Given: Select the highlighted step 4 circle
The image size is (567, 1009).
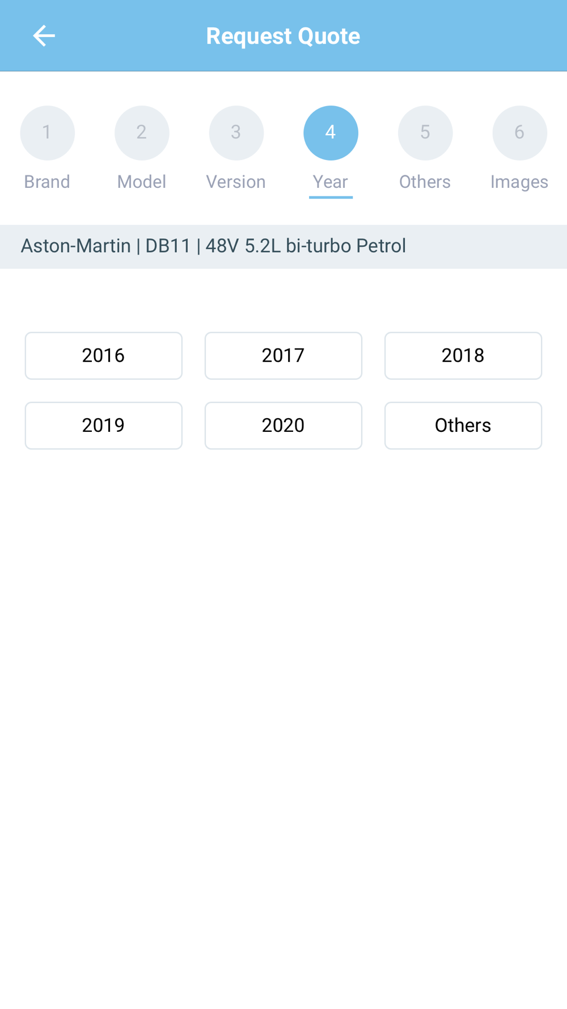Looking at the screenshot, I should click(x=331, y=133).
